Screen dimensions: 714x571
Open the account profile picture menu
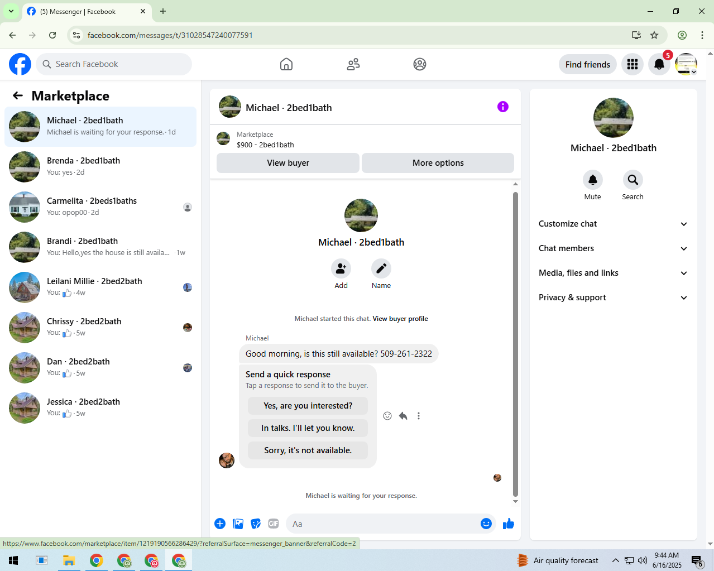coord(686,64)
